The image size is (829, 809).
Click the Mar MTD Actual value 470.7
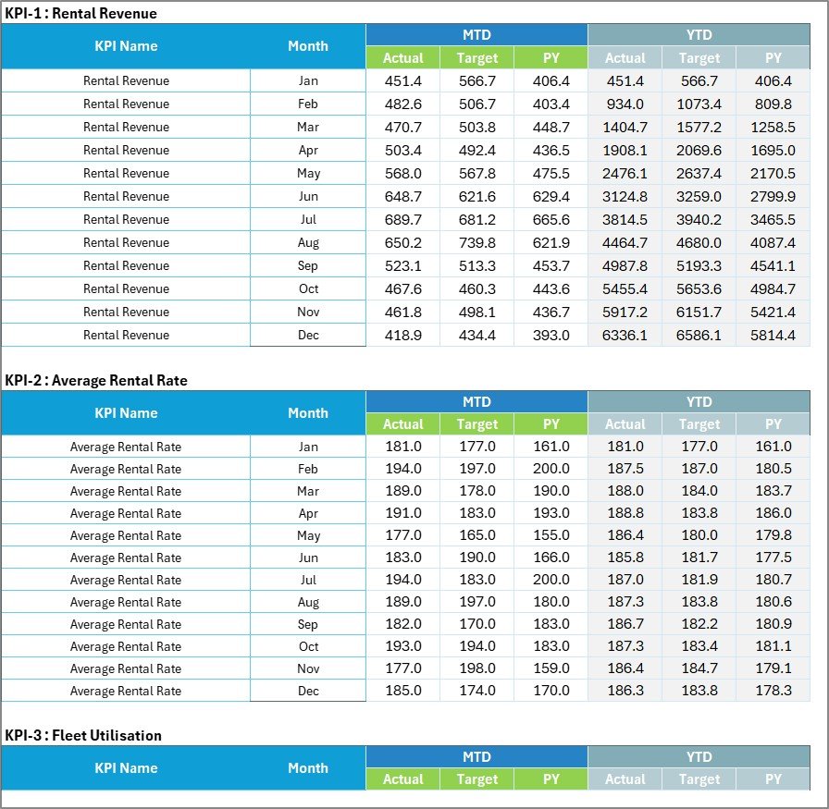click(402, 128)
